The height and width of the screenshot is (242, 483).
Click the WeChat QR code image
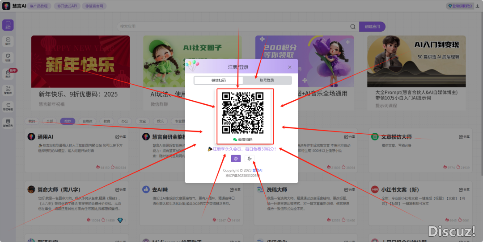(x=243, y=113)
